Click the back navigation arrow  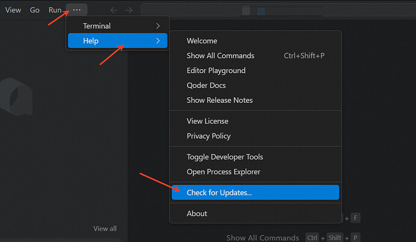coord(114,10)
